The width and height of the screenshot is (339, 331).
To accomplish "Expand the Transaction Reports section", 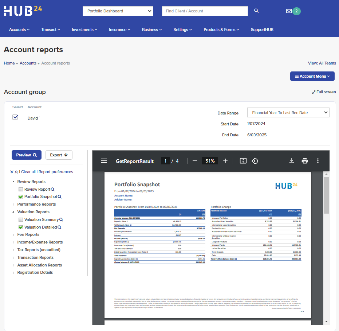I will pyautogui.click(x=13, y=258).
